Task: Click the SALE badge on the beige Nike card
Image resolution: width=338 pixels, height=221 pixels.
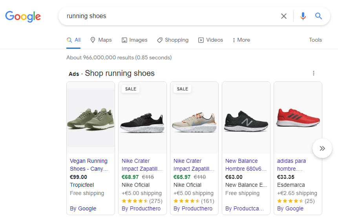Action: click(183, 89)
